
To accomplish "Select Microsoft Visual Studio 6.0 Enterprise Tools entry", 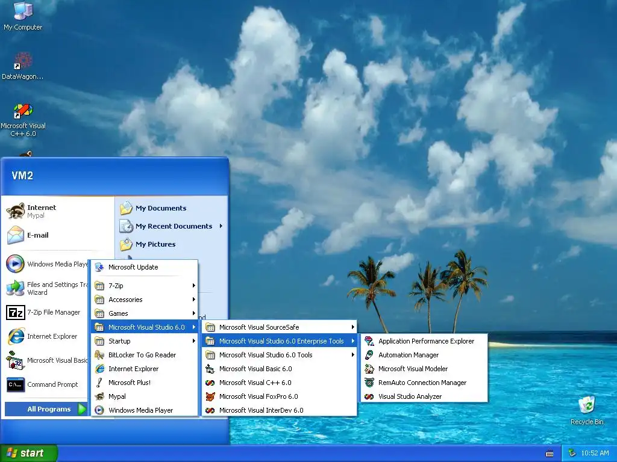I will coord(280,341).
